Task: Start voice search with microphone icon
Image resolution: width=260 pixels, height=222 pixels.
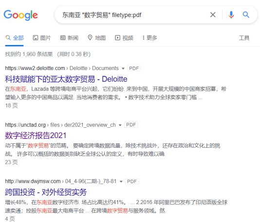Action: tap(231, 15)
